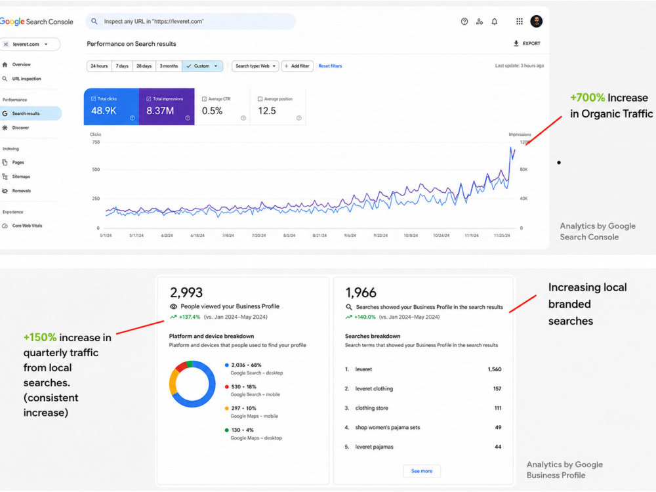Click the Sitemaps tree icon
Viewport: 656px width, 492px height.
(5, 176)
